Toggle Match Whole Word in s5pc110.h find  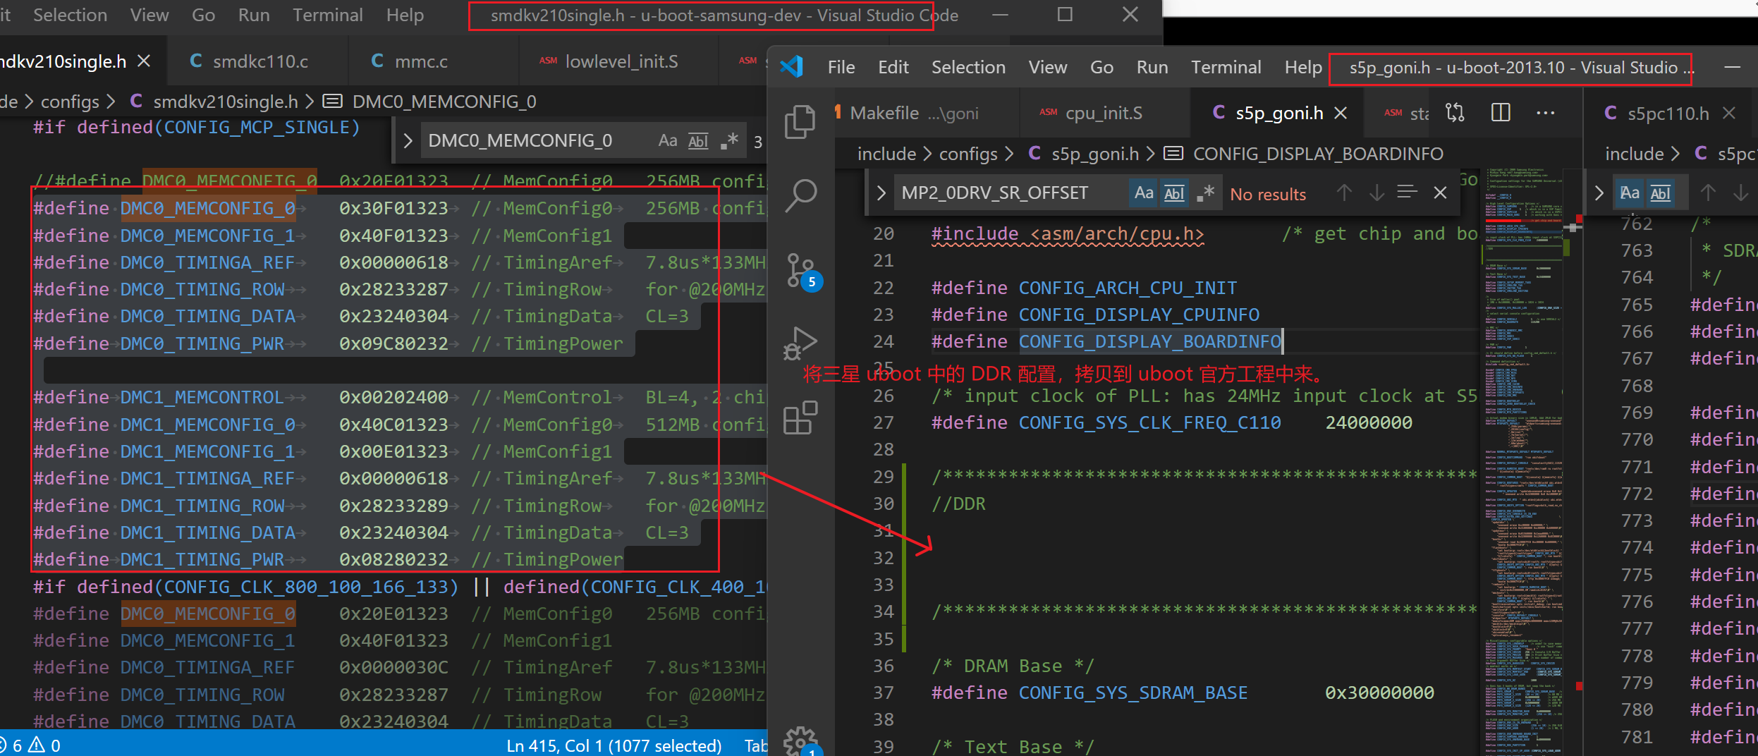click(1661, 193)
